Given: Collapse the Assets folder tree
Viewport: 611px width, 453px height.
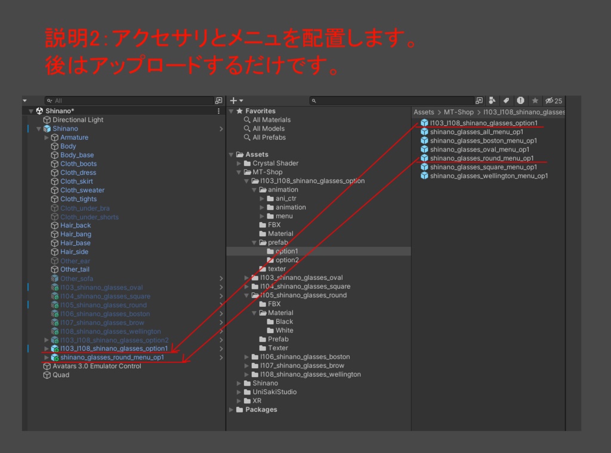Looking at the screenshot, I should (x=231, y=155).
